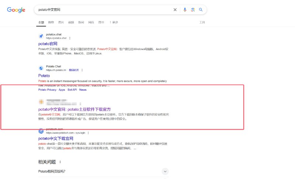Click the https://m.potato.im URL text
Viewport: 295px width, 179px height.
coord(56,70)
